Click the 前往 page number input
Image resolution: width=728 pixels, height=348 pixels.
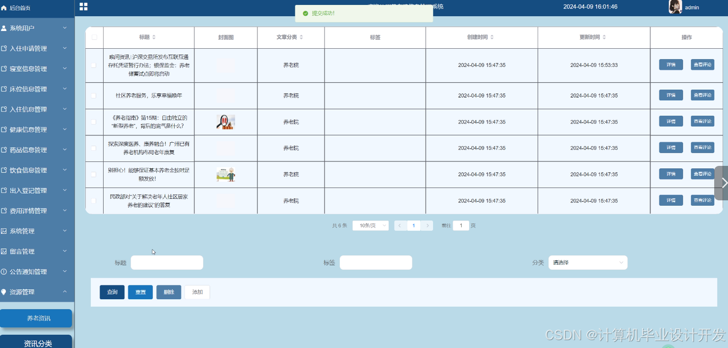pyautogui.click(x=461, y=225)
